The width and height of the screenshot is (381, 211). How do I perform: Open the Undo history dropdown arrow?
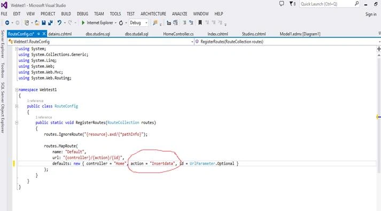pos(65,23)
